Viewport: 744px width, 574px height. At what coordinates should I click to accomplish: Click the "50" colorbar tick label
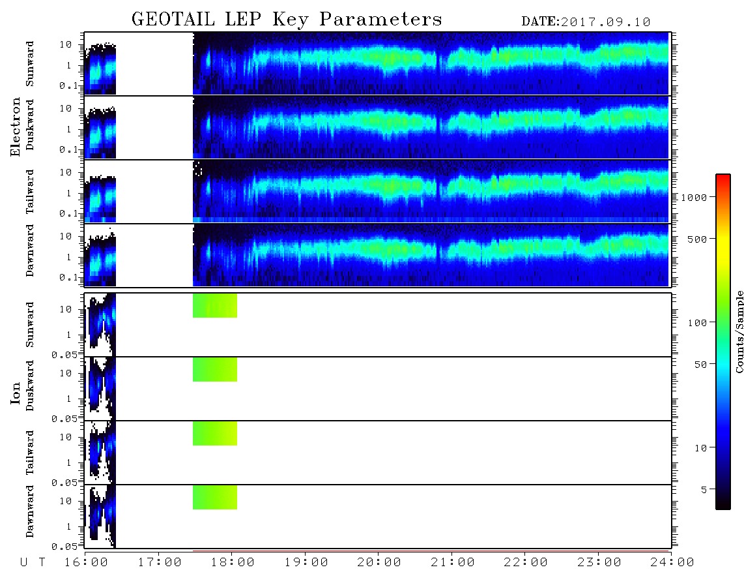tap(701, 365)
